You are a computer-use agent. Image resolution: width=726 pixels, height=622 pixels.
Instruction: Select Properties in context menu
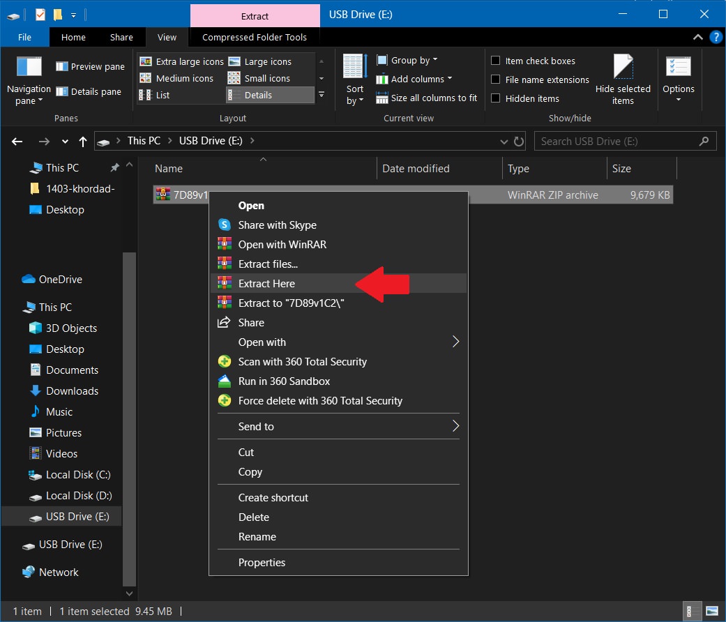[x=338, y=562]
